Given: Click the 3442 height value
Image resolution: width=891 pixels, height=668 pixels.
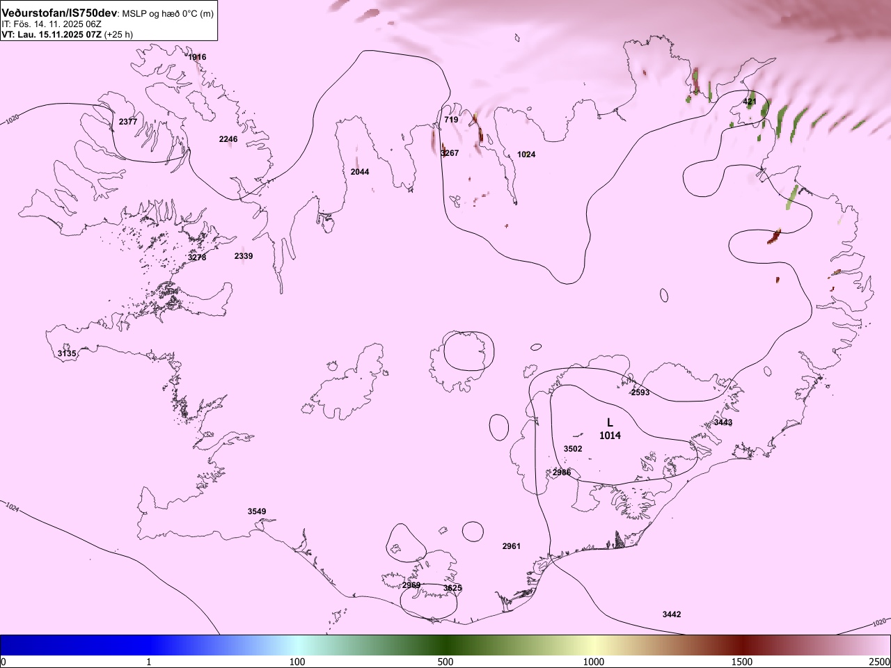Looking at the screenshot, I should coord(672,614).
